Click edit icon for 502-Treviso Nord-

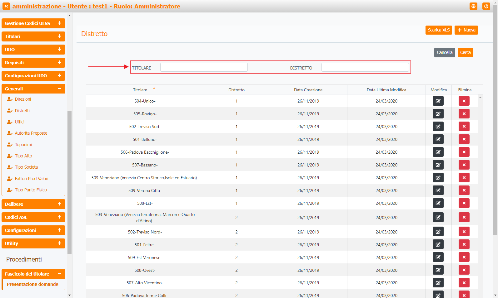coord(438,232)
